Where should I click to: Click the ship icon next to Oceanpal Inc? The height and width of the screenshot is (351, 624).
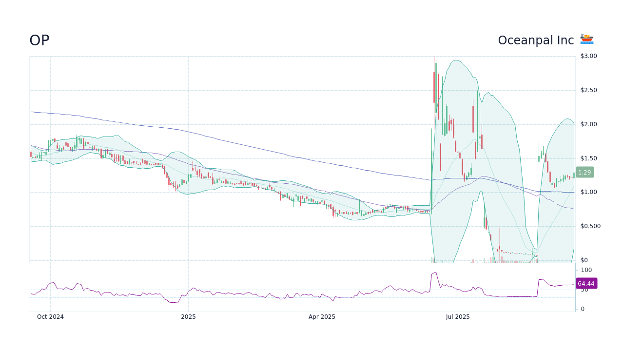point(586,39)
